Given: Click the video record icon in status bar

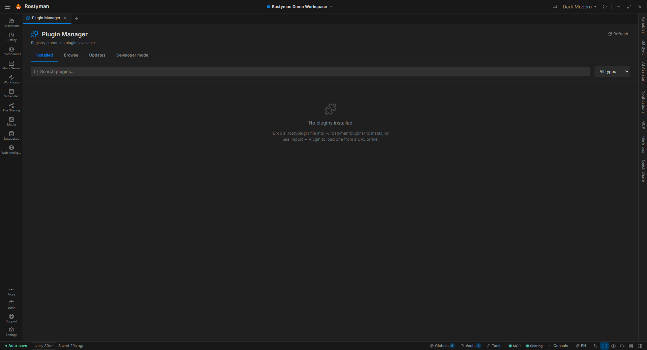Looking at the screenshot, I should tap(622, 346).
